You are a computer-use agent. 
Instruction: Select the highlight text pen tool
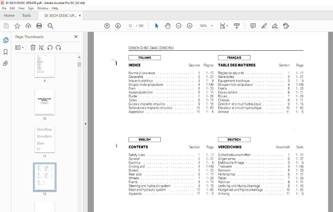pos(264,26)
